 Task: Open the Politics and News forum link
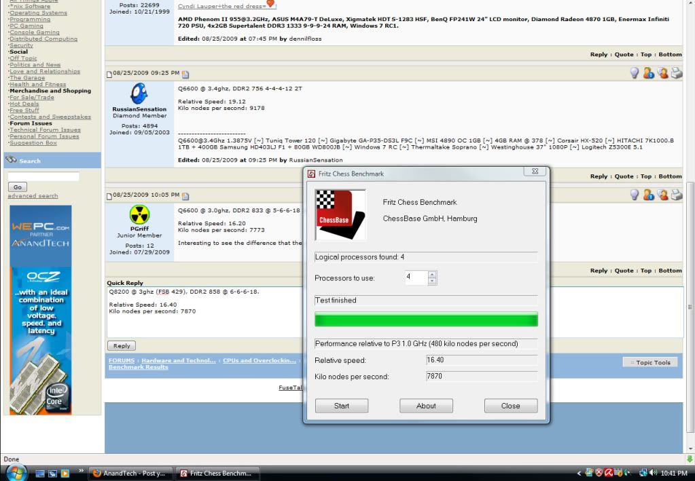35,64
